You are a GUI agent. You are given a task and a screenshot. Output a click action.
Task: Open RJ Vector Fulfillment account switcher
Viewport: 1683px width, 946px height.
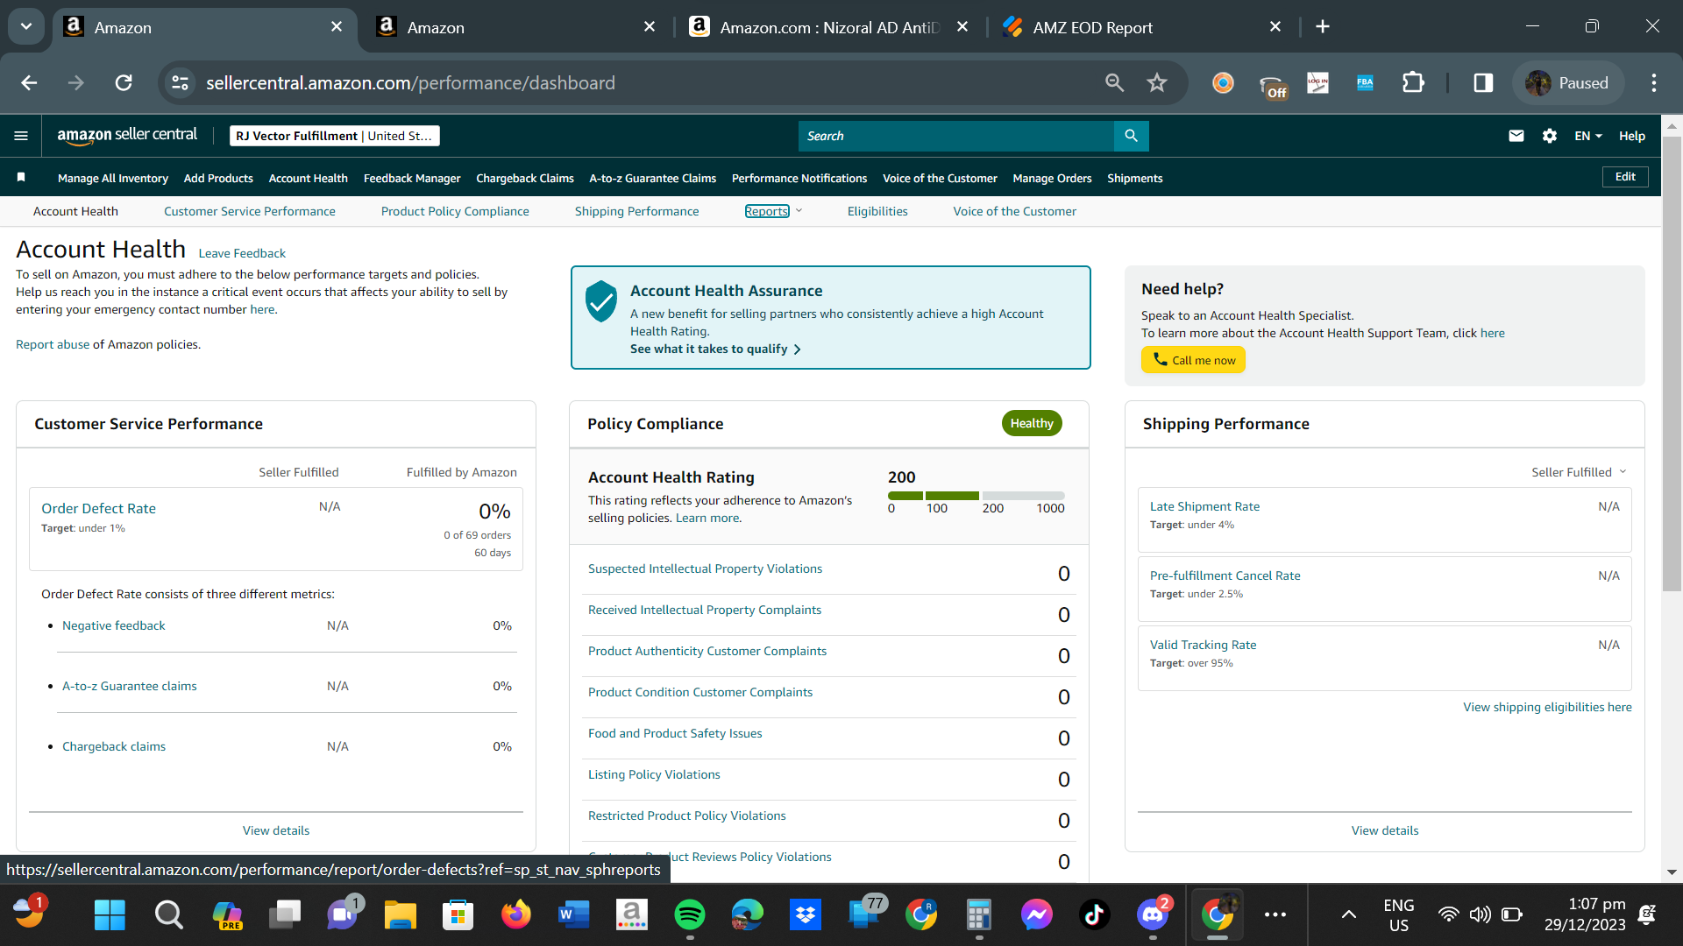(334, 136)
